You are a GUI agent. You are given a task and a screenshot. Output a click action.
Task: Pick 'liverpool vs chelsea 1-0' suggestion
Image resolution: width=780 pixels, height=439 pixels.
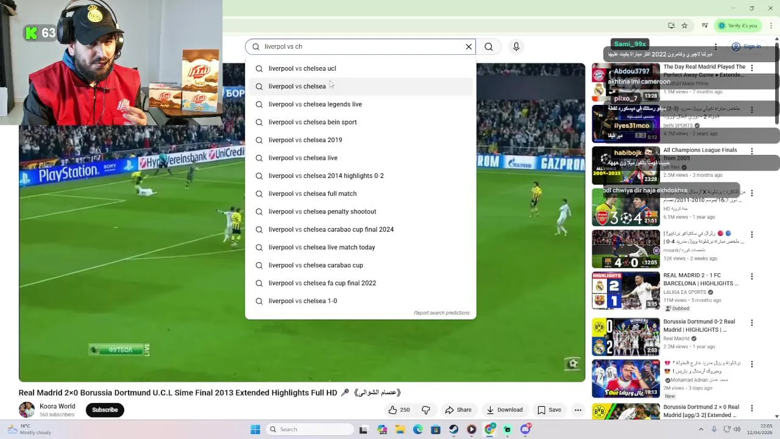[x=360, y=301]
